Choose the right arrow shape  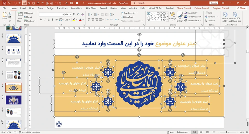(158, 17)
